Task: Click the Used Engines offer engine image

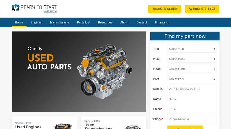Action: click(63, 126)
